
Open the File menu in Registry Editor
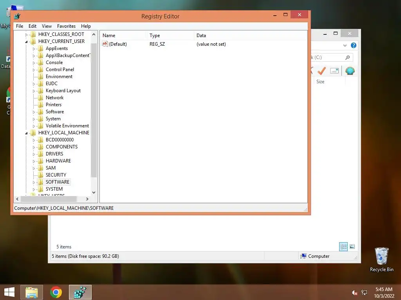(x=20, y=26)
